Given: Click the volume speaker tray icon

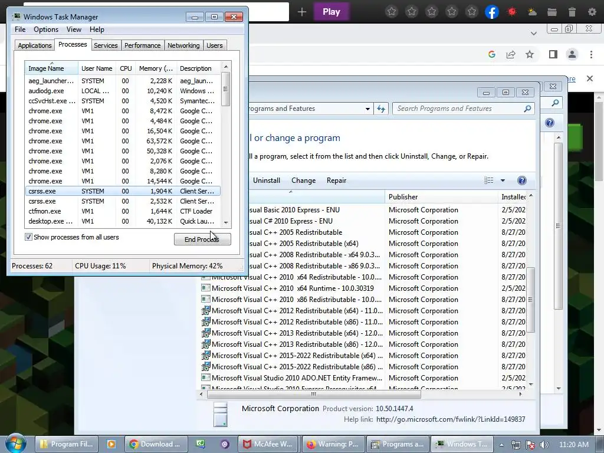Looking at the screenshot, I should point(544,445).
